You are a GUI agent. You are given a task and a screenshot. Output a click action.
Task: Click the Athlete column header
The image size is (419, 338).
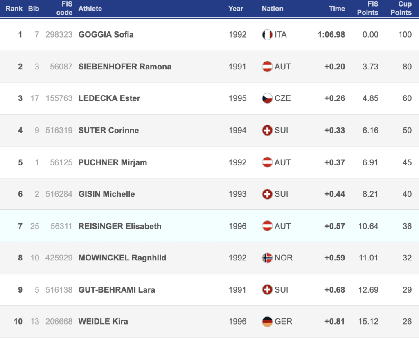(90, 8)
